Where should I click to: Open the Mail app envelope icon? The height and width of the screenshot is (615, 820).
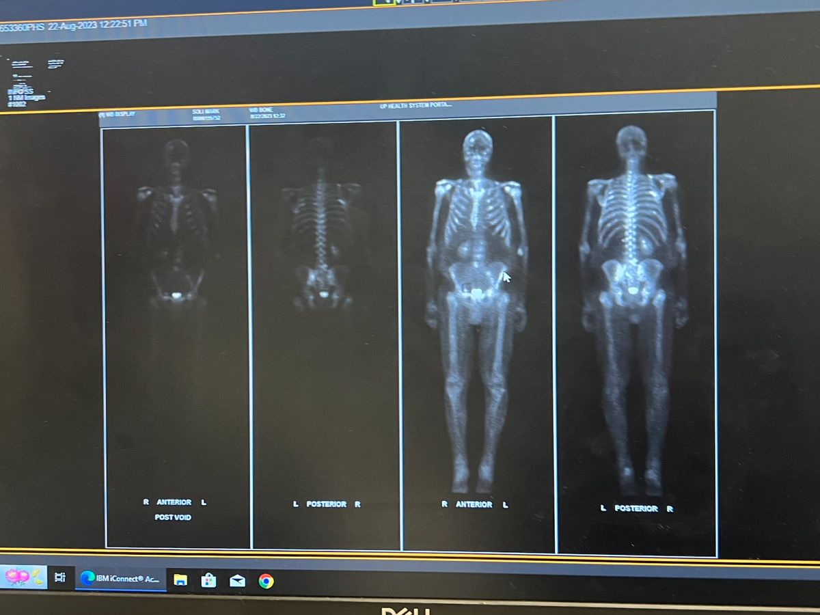point(237,581)
